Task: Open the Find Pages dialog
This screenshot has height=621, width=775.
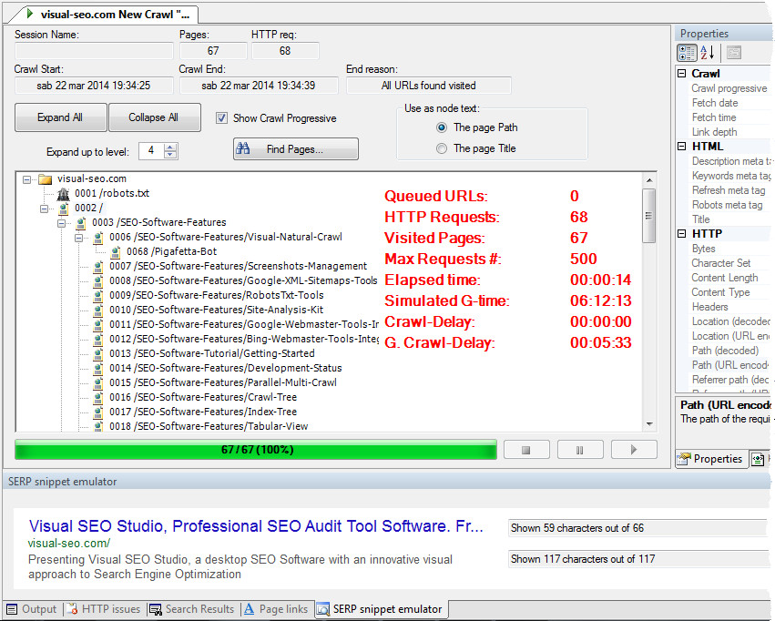Action: click(296, 149)
